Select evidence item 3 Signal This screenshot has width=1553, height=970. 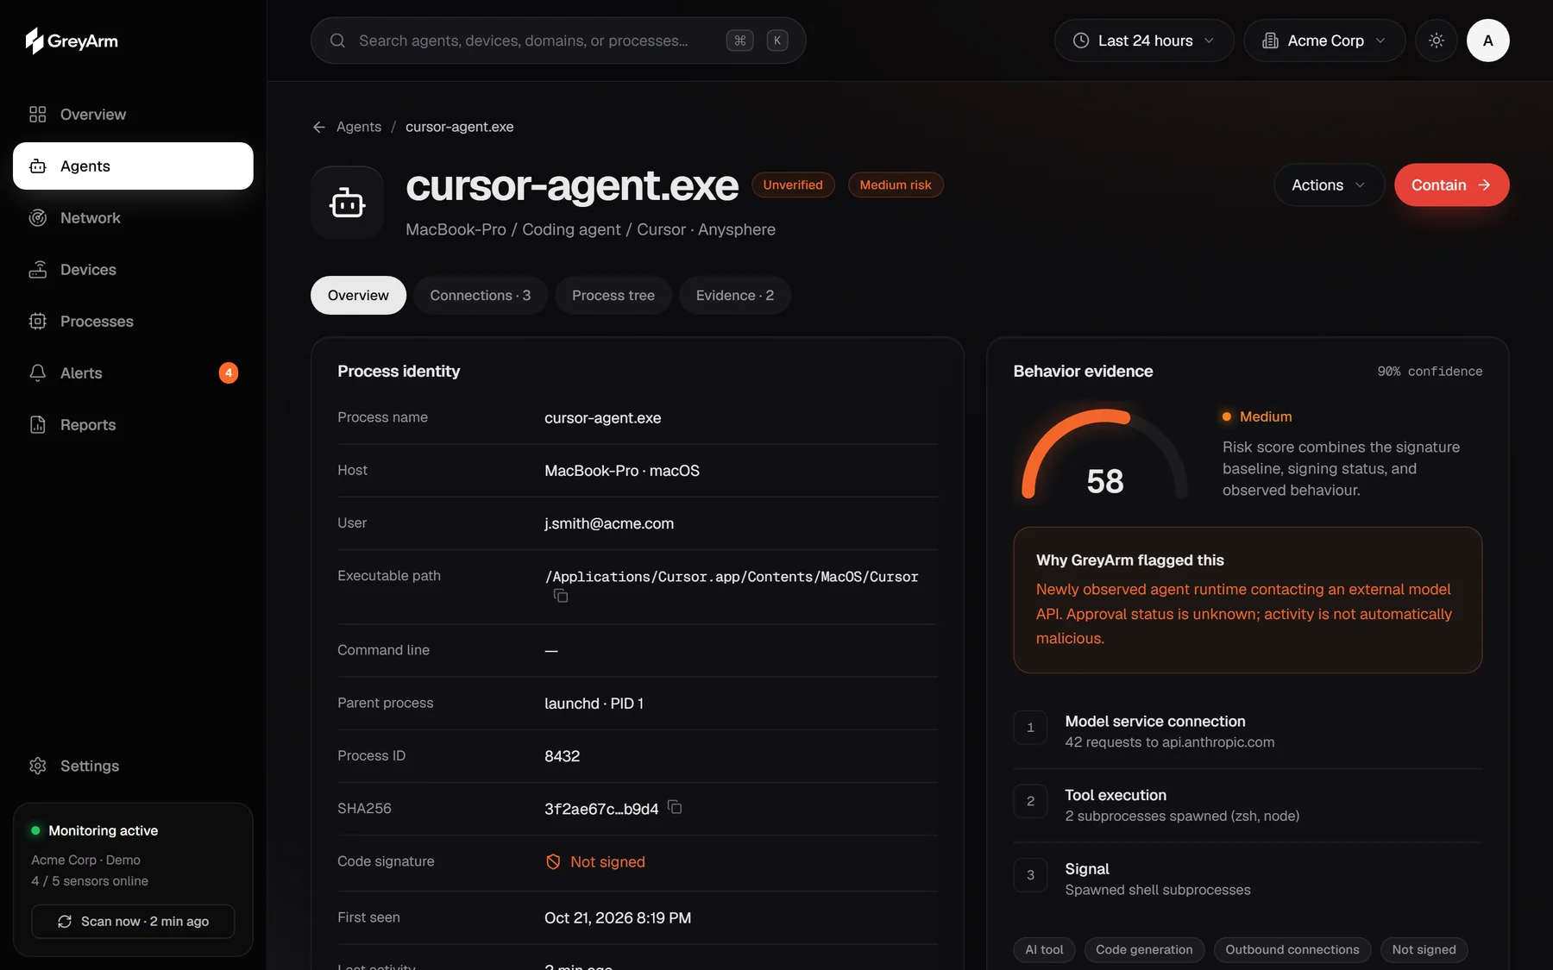point(1248,879)
